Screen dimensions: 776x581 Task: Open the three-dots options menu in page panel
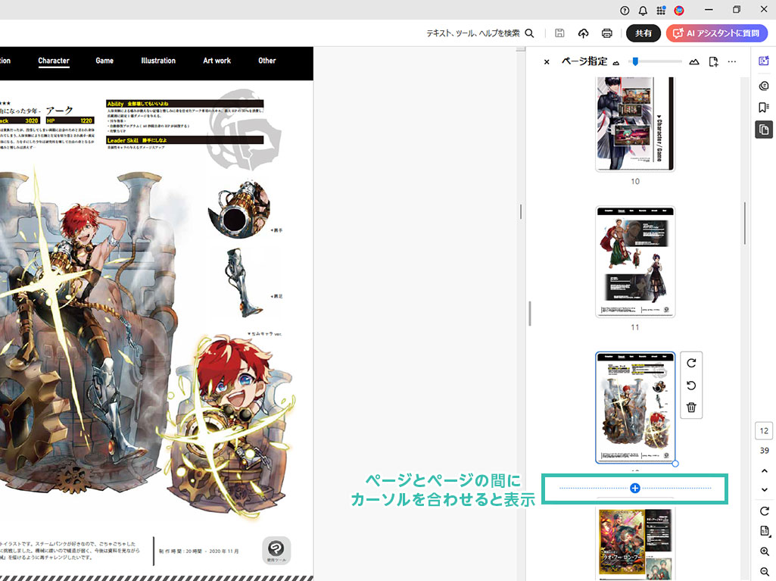(732, 61)
